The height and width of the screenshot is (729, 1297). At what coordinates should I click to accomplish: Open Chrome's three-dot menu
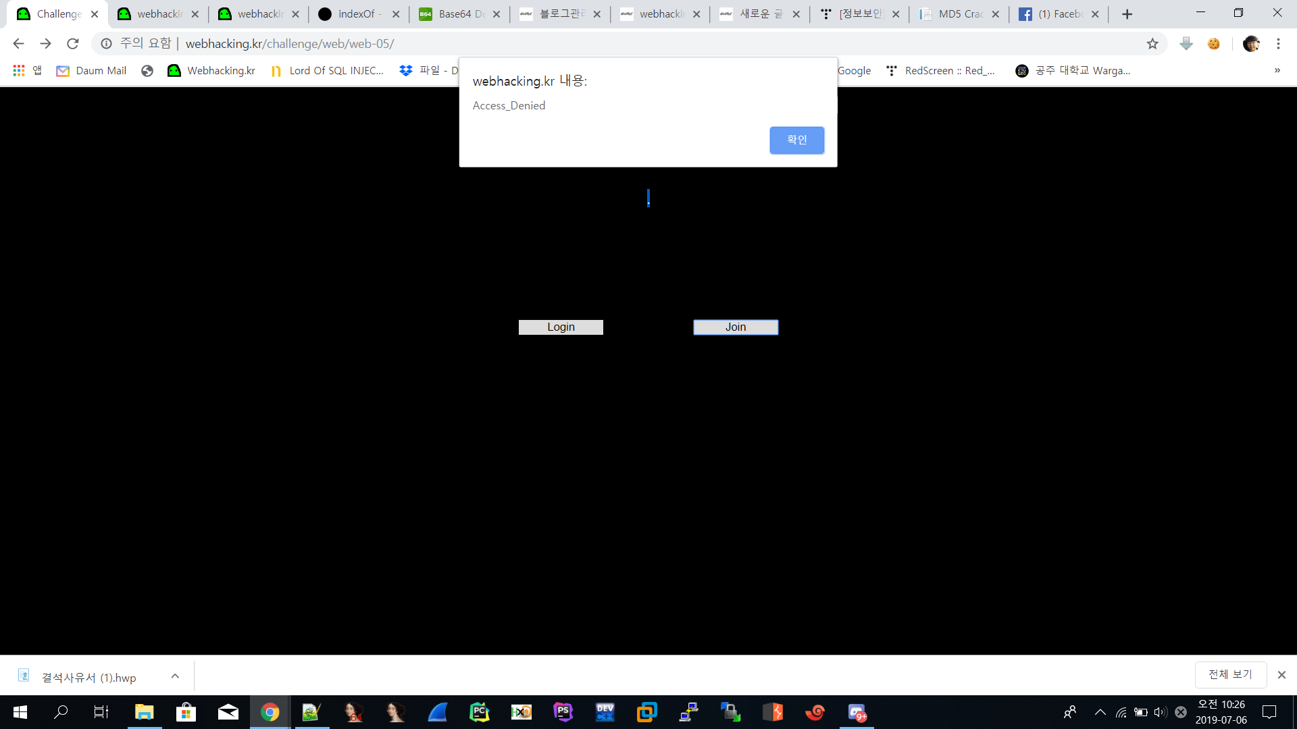point(1278,44)
